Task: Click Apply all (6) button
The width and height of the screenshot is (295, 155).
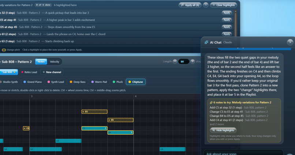Action: click(x=190, y=5)
